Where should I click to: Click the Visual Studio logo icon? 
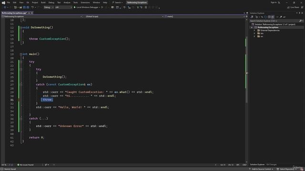[3, 3]
